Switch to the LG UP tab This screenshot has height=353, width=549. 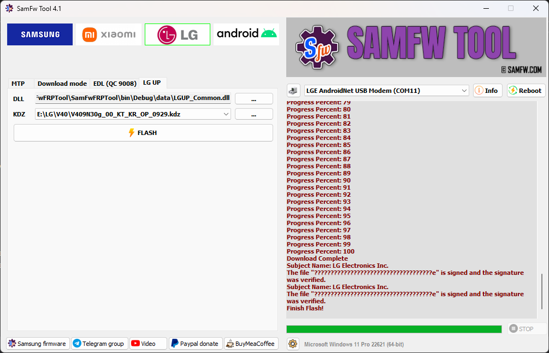152,83
